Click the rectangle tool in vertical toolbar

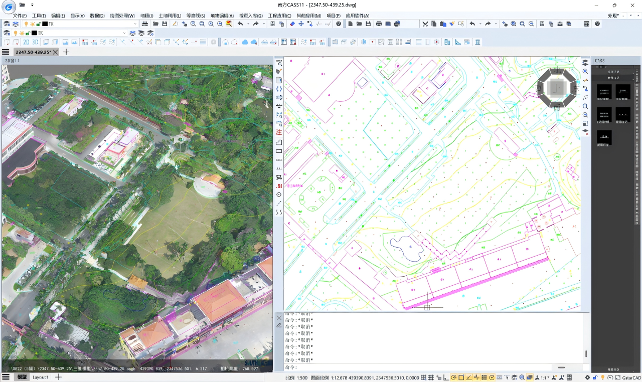[279, 151]
